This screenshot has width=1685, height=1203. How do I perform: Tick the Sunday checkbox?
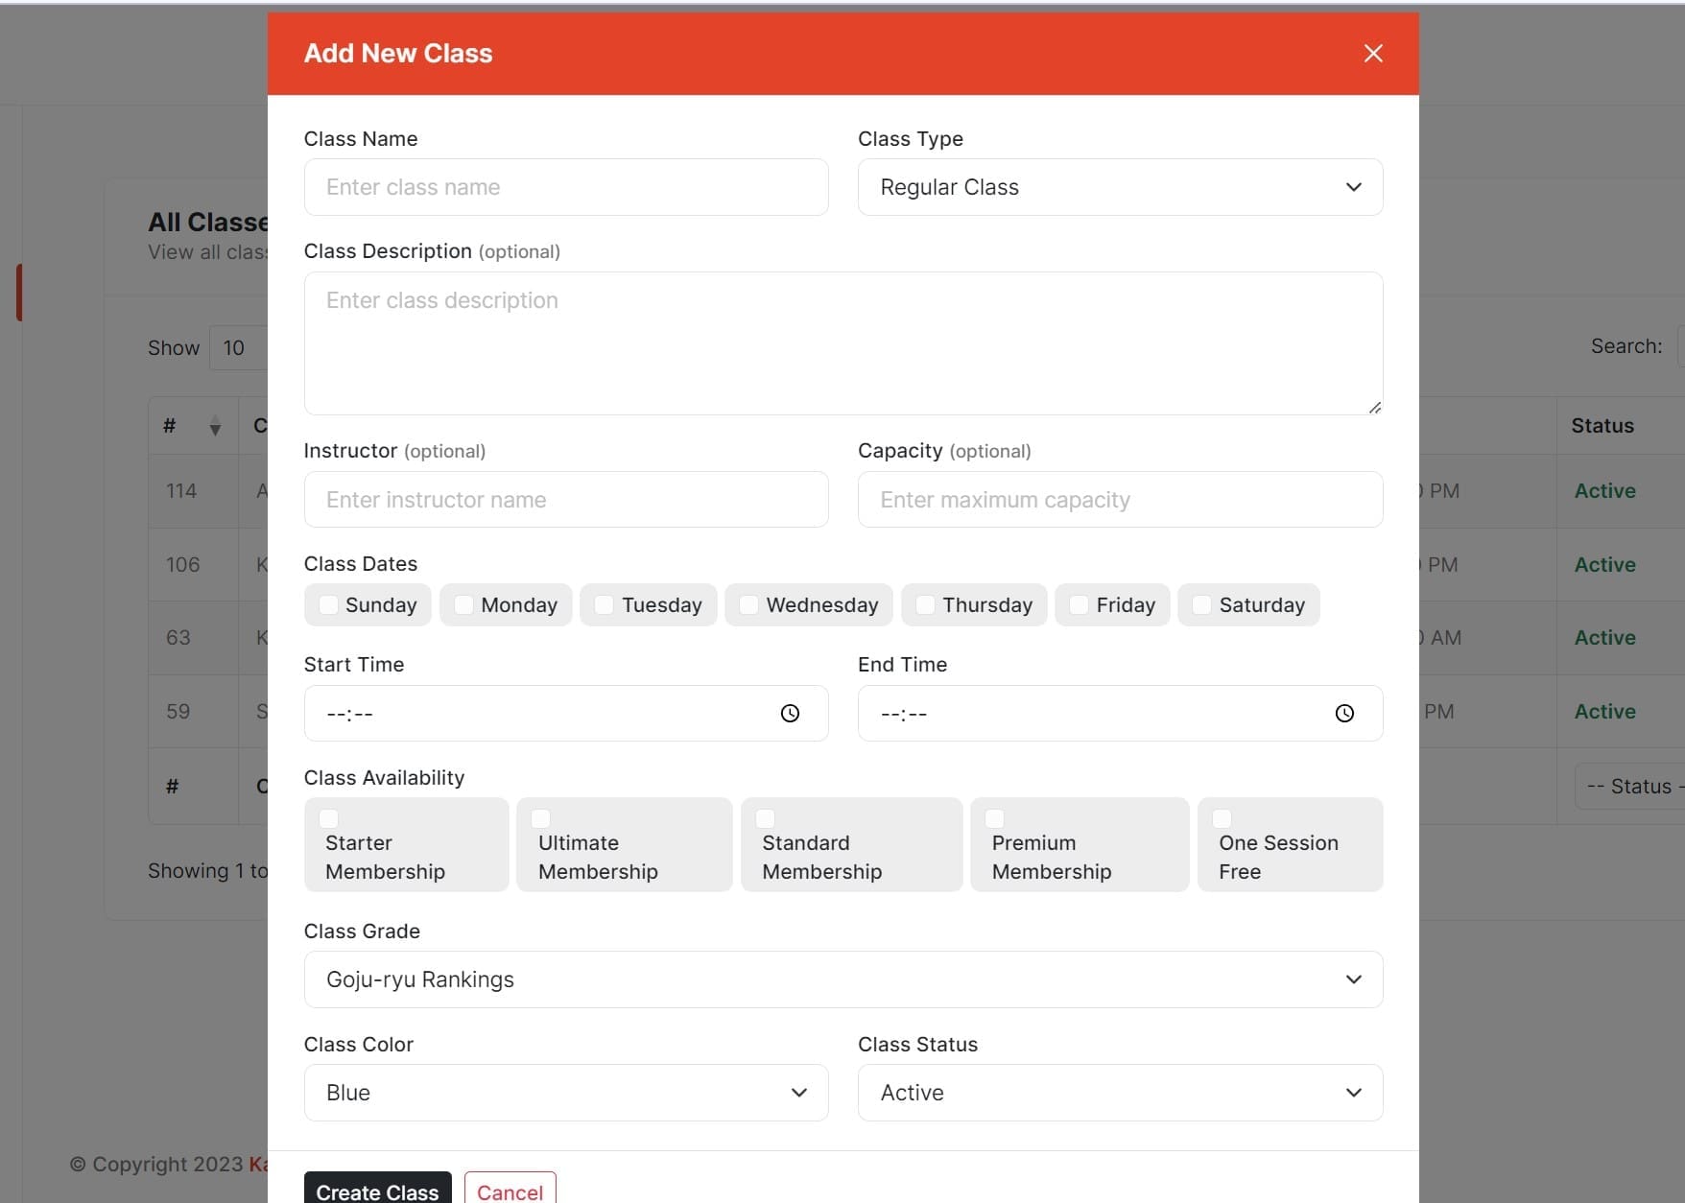click(x=329, y=605)
